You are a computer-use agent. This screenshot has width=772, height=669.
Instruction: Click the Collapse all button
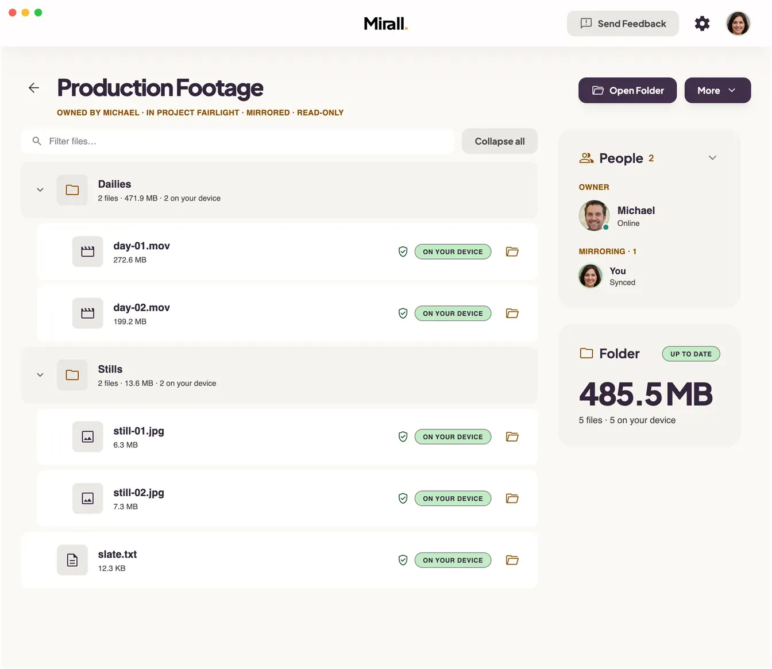[x=500, y=141]
